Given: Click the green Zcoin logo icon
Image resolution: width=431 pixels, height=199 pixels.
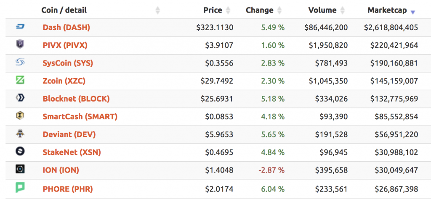Looking at the screenshot, I should [20, 80].
